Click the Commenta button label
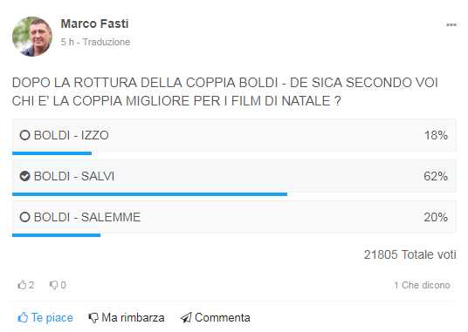The height and width of the screenshot is (332, 468). pyautogui.click(x=223, y=318)
